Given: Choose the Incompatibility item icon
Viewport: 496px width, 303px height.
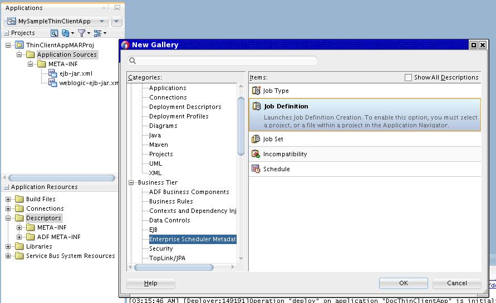Looking at the screenshot, I should point(256,154).
